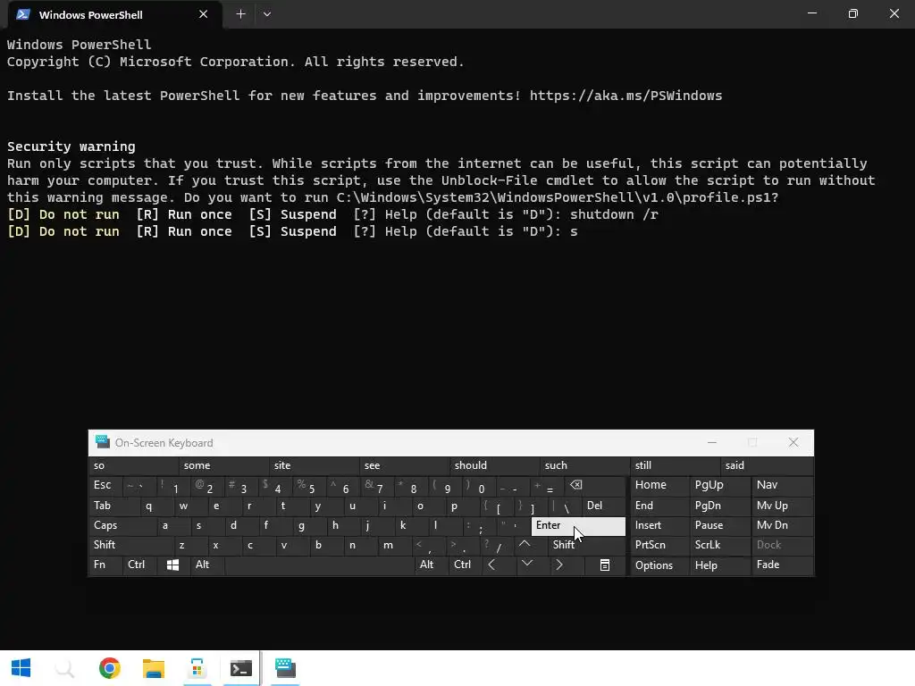Viewport: 915px width, 686px height.
Task: Choose the 'still' text suggestion
Action: coord(676,465)
